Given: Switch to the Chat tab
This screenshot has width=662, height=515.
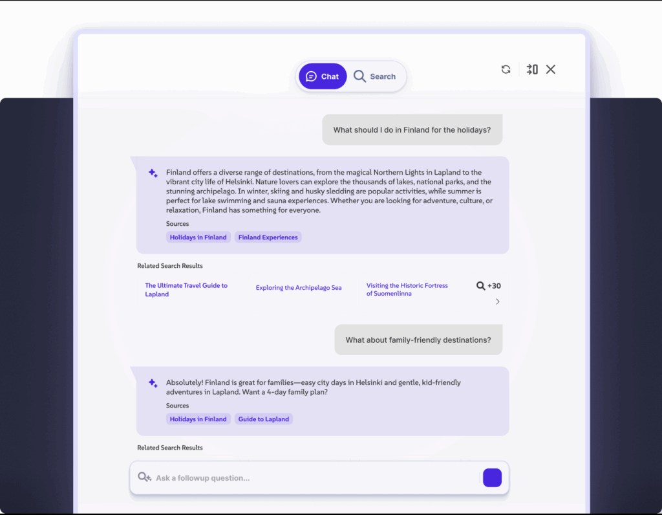Looking at the screenshot, I should pos(323,76).
